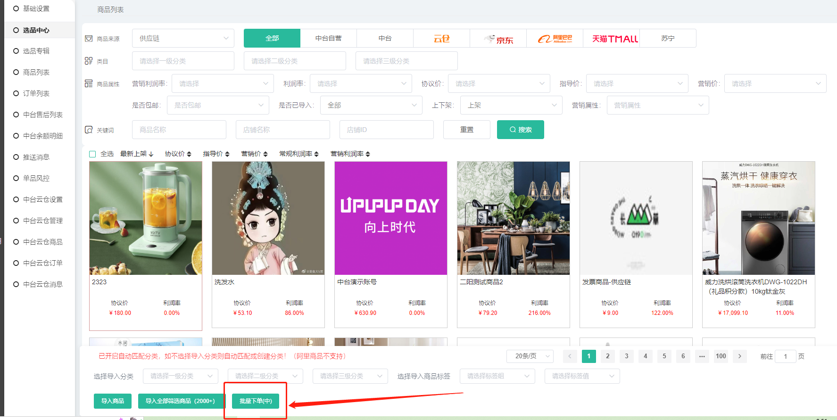
Task: Open the 2323 juicer product thumbnail
Action: coord(146,218)
